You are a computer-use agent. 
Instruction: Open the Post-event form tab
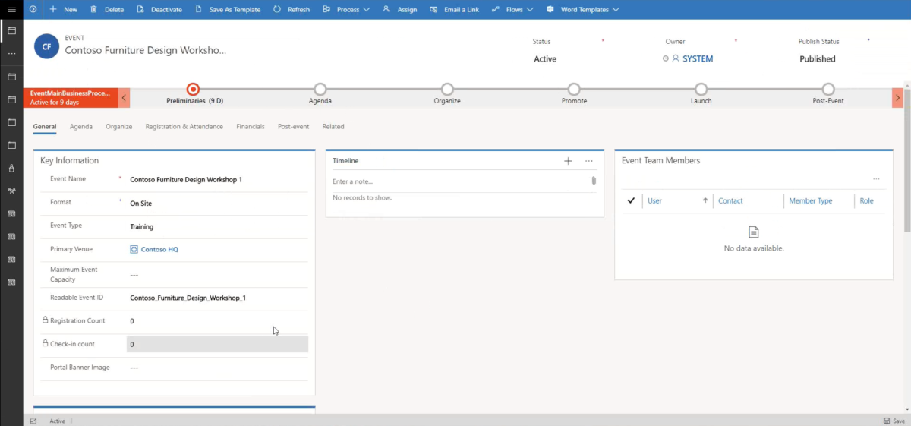coord(293,127)
